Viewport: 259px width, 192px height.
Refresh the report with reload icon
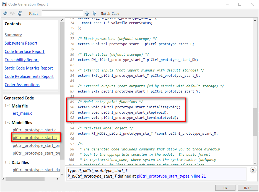20,13
